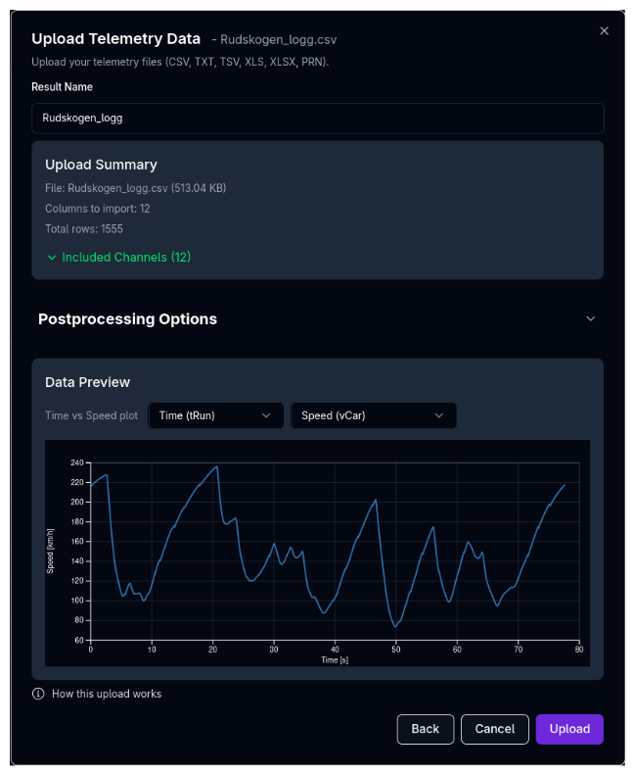This screenshot has height=775, width=634.
Task: Open the Time (tRun) axis dropdown
Action: tap(215, 415)
